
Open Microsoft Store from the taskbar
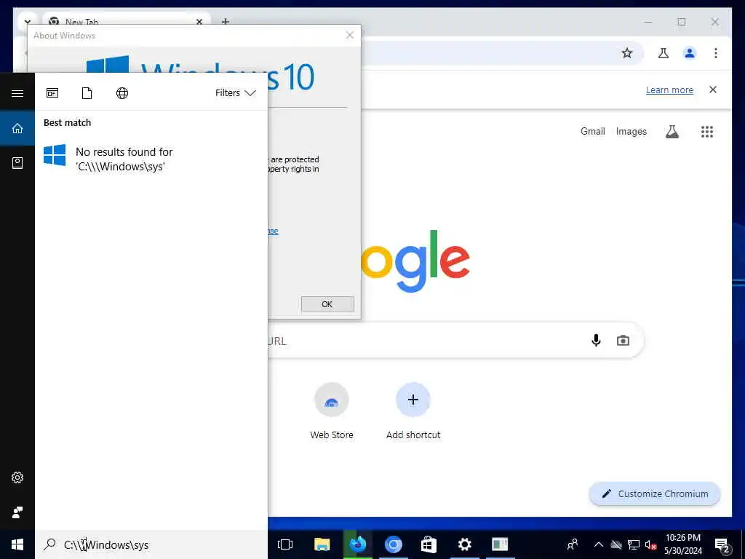tap(429, 544)
